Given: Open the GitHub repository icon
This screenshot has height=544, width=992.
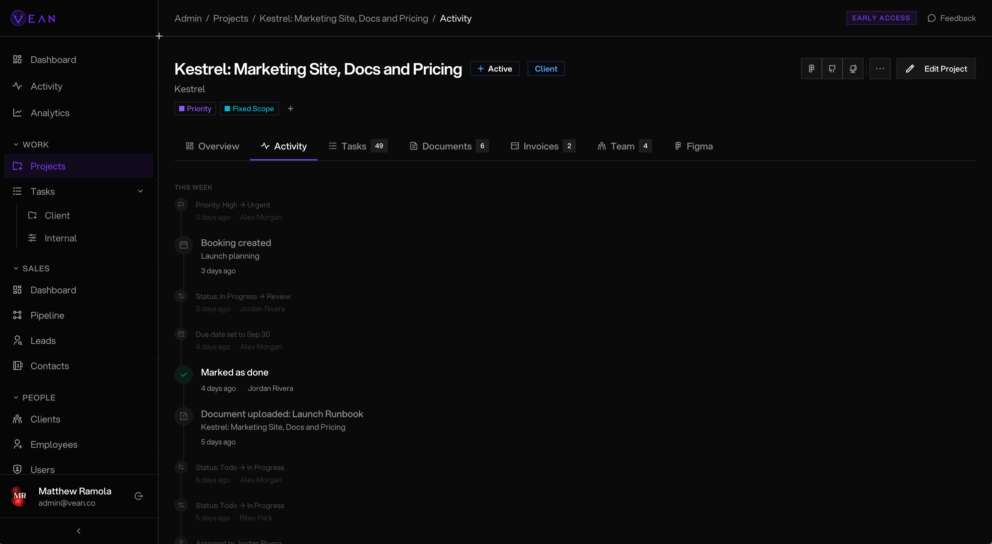Looking at the screenshot, I should [x=832, y=69].
